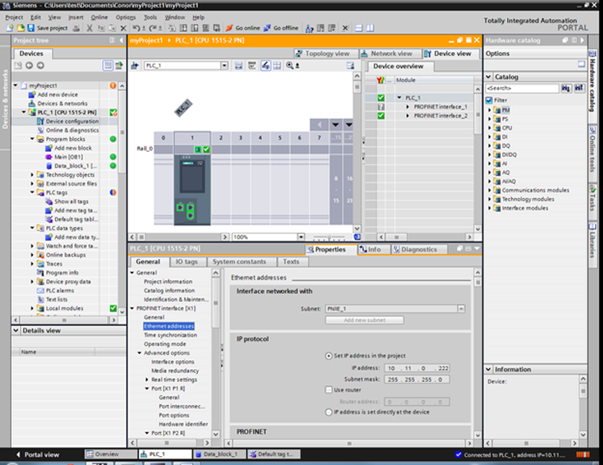Screen dimensions: 603x465
Task: Click the Save project disk icon
Action: pos(31,28)
